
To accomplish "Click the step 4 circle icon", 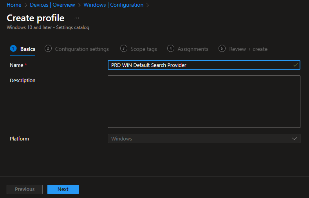I will tap(171, 49).
